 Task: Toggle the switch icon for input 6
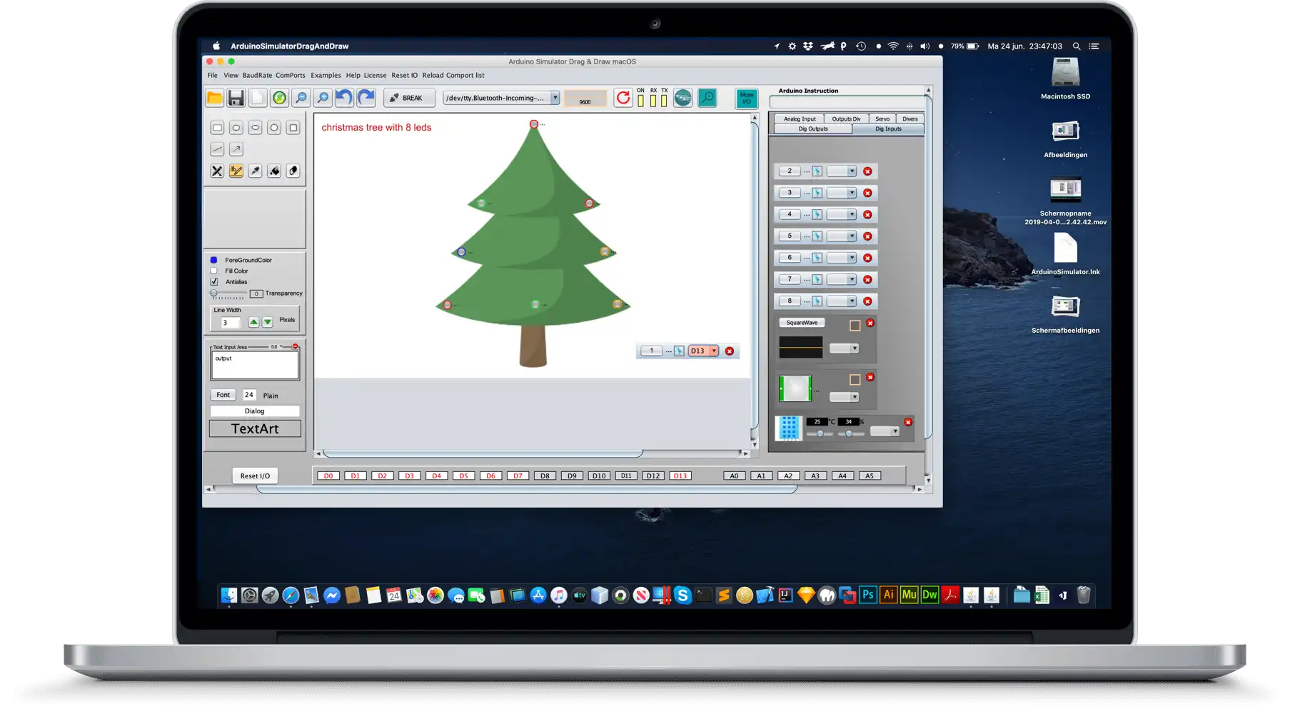(817, 258)
